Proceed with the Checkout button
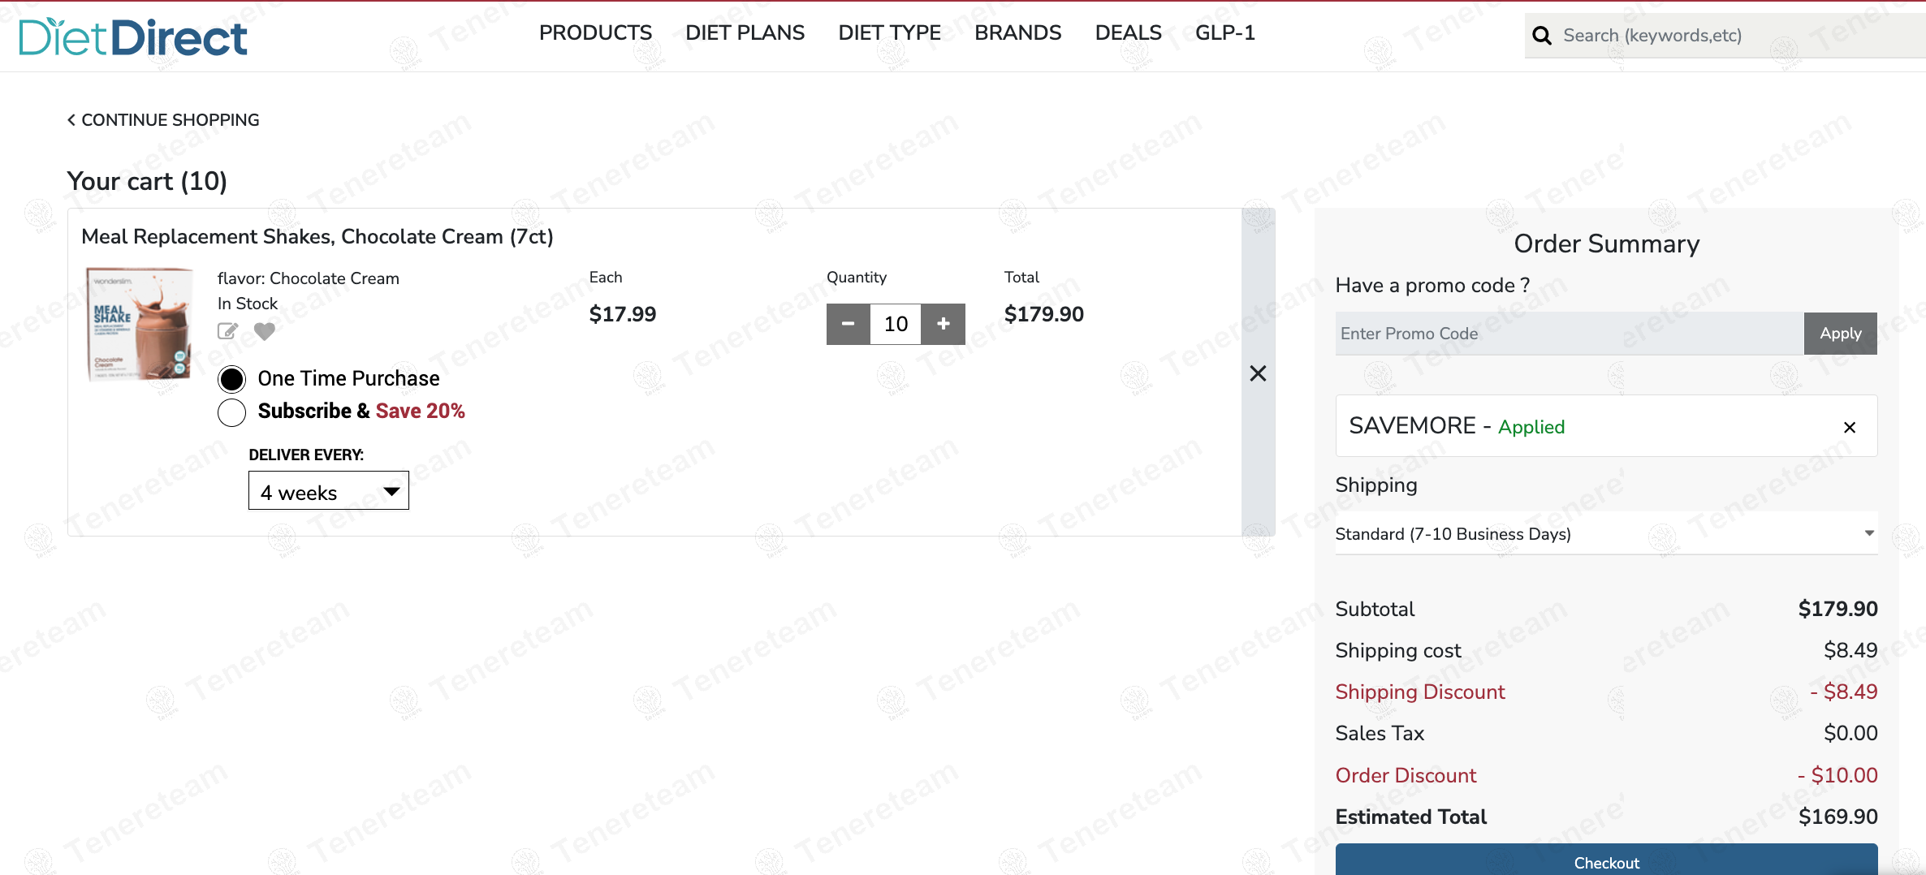Image resolution: width=1926 pixels, height=875 pixels. tap(1605, 861)
